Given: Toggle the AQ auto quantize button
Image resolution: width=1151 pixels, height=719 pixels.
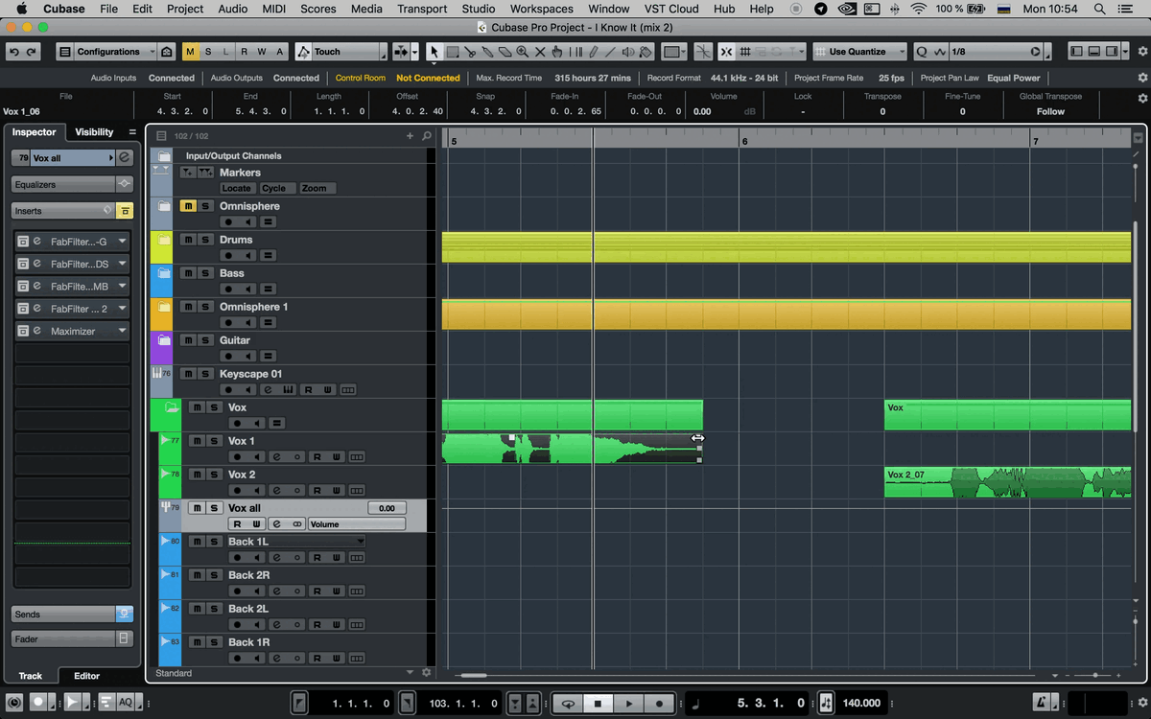Looking at the screenshot, I should pos(126,703).
